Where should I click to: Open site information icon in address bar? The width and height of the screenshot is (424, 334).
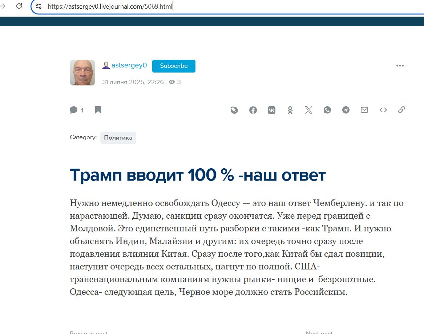(x=39, y=6)
